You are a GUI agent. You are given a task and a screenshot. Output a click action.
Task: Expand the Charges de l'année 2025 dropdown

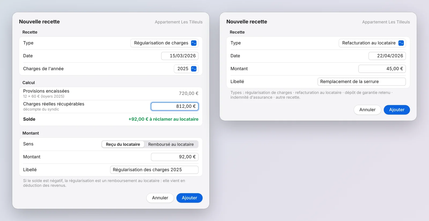tap(186, 69)
